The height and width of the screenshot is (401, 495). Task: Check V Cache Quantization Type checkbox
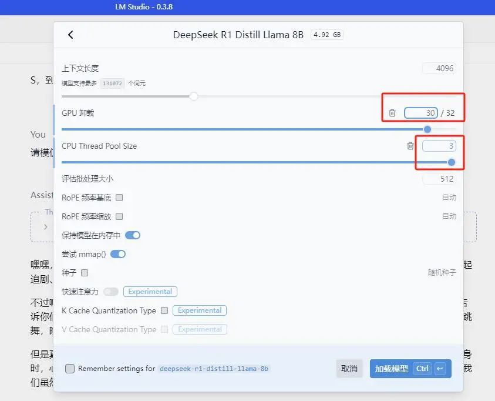coord(164,329)
